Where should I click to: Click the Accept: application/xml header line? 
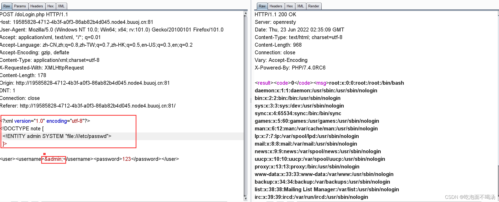click(x=50, y=37)
